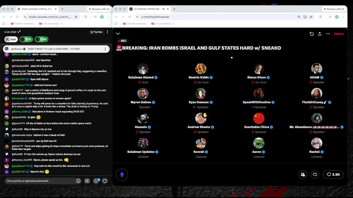Viewport: 353px width, 198px height.
Task: Click Hussein speaker avatar
Action: pos(143,118)
